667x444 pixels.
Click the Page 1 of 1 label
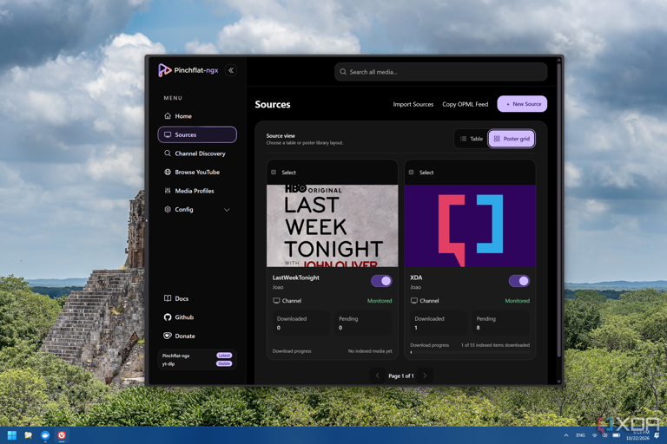click(400, 376)
